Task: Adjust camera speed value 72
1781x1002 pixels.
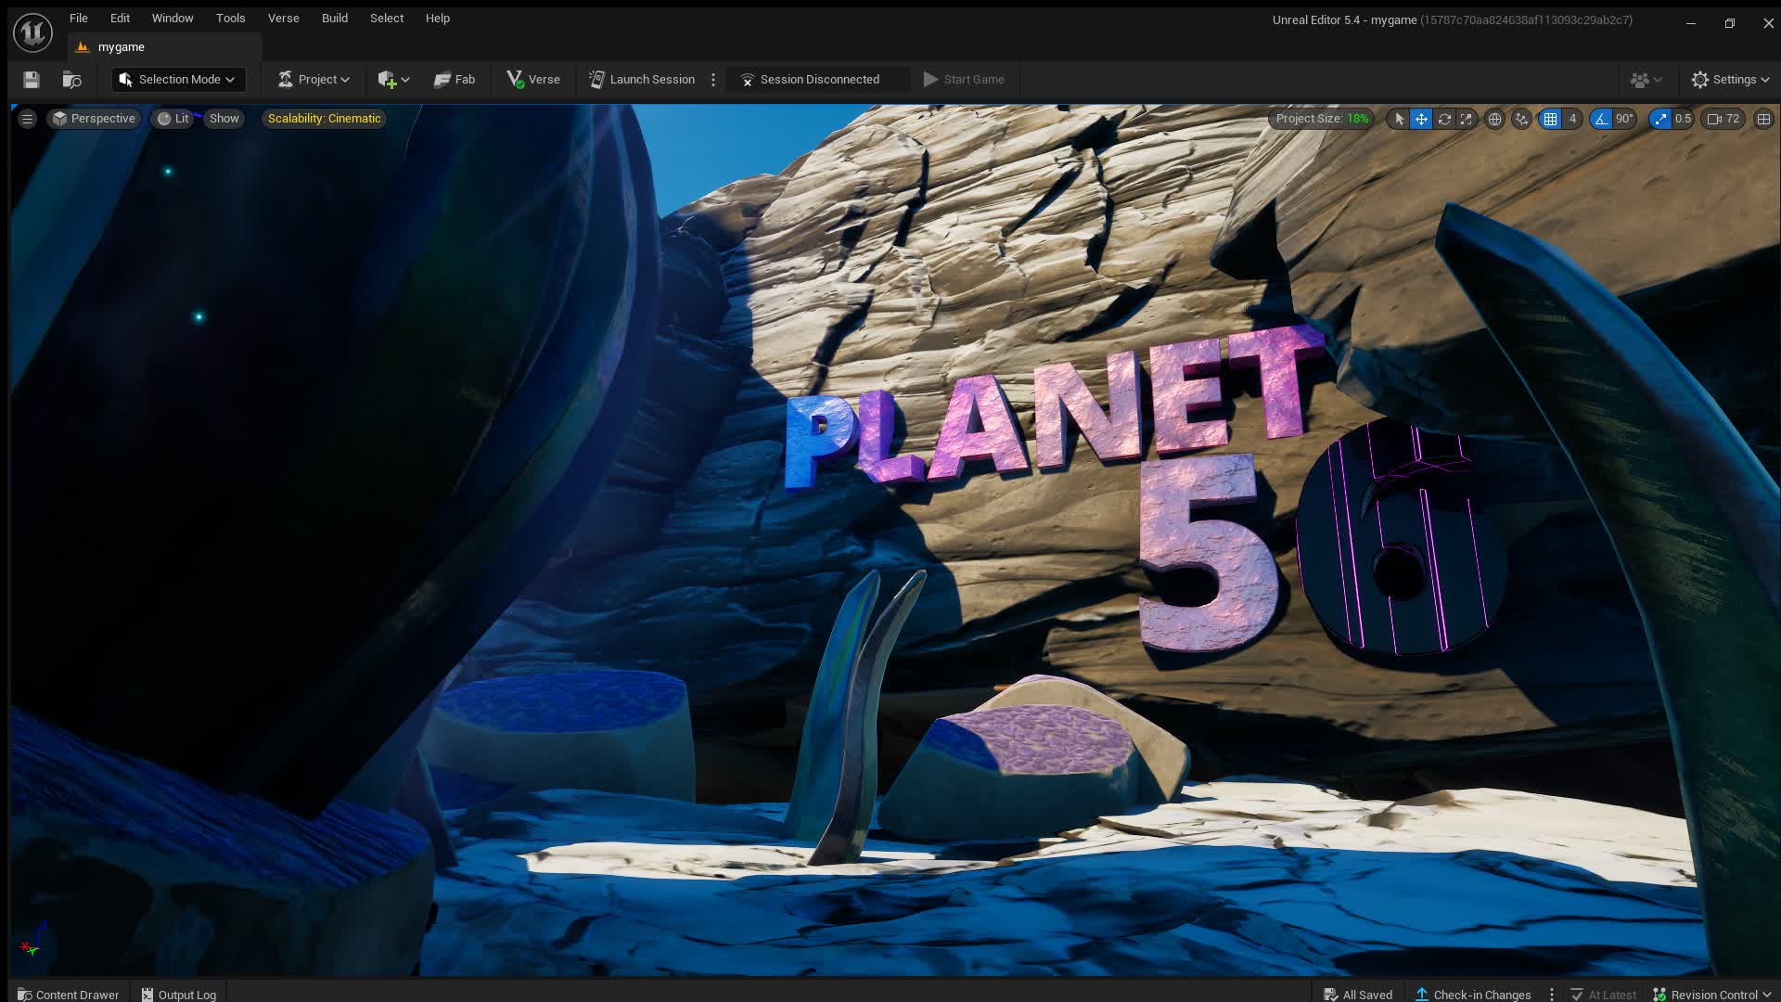Action: tap(1724, 119)
